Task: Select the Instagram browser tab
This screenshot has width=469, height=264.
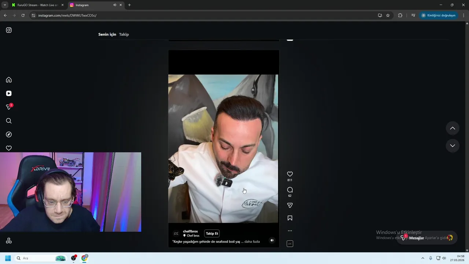Action: 95,5
